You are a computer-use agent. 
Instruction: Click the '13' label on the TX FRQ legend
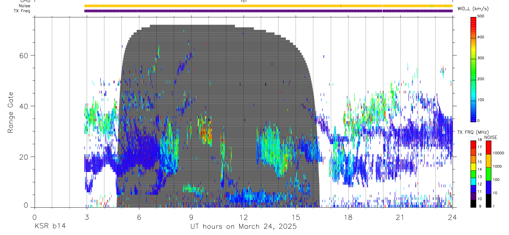[480, 177]
